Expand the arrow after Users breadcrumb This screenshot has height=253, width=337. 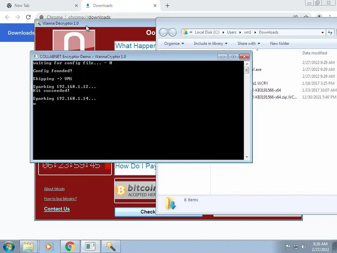pyautogui.click(x=240, y=33)
